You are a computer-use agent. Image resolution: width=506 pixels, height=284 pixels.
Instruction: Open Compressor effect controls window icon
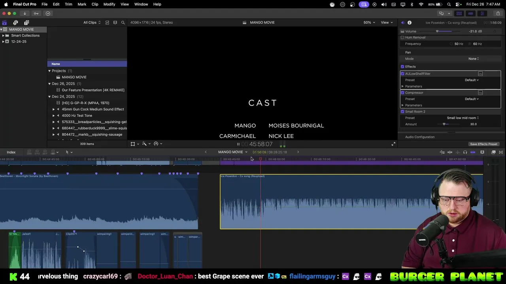pyautogui.click(x=480, y=93)
